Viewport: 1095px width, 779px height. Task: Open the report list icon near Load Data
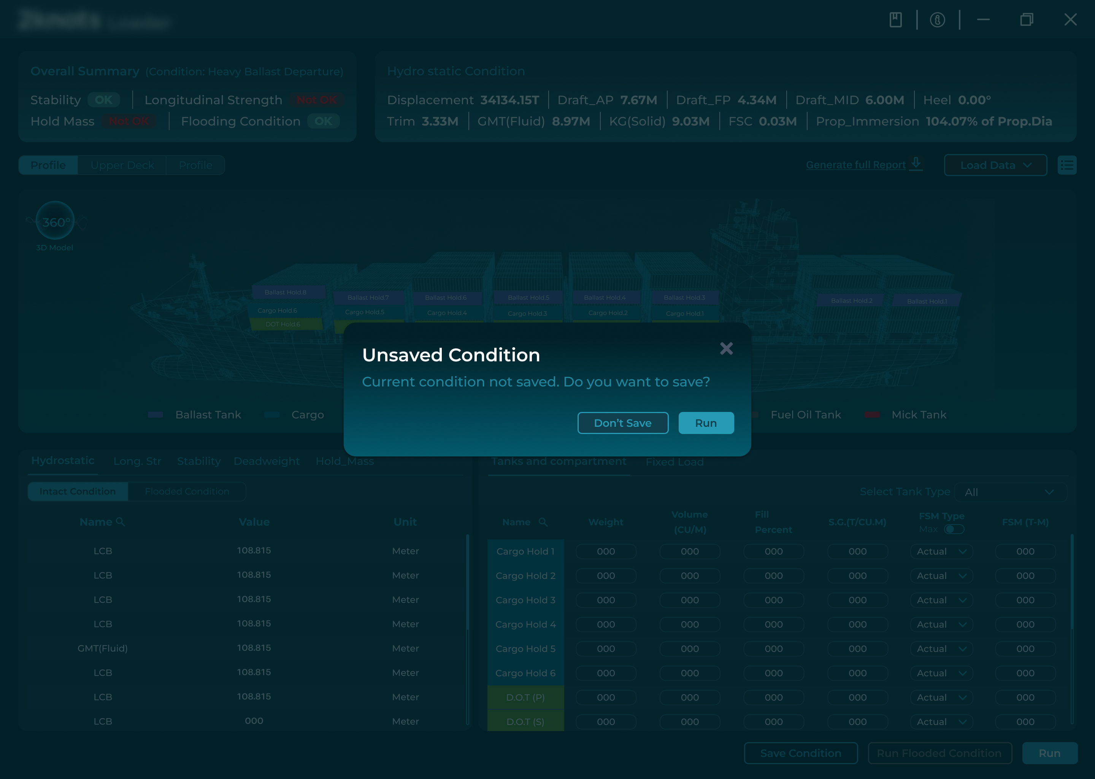[x=1067, y=165]
